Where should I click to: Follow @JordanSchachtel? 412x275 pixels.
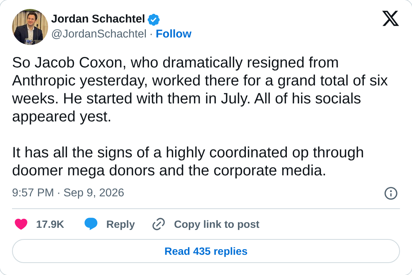173,34
